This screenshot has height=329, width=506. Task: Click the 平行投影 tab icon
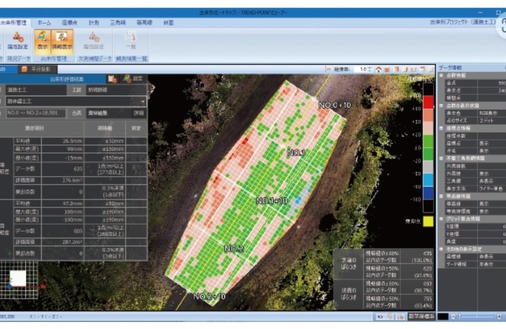24,69
